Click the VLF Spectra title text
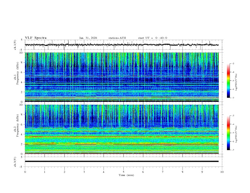Image resolution: width=250 pixels, height=193 pixels. [x=36, y=38]
